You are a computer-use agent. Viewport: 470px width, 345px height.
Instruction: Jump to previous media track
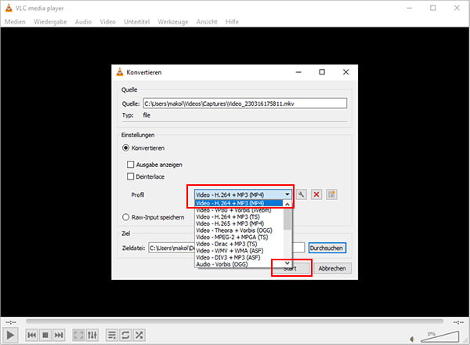pyautogui.click(x=32, y=335)
